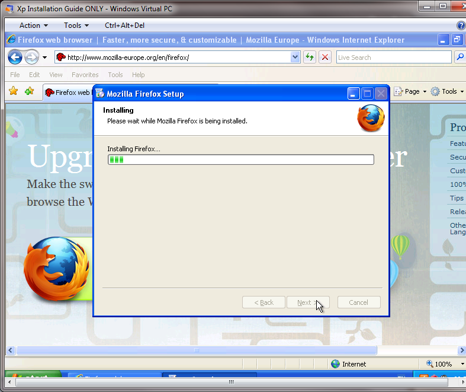This screenshot has height=392, width=466.
Task: Click Cancel in Firefox Setup dialog
Action: tap(359, 302)
